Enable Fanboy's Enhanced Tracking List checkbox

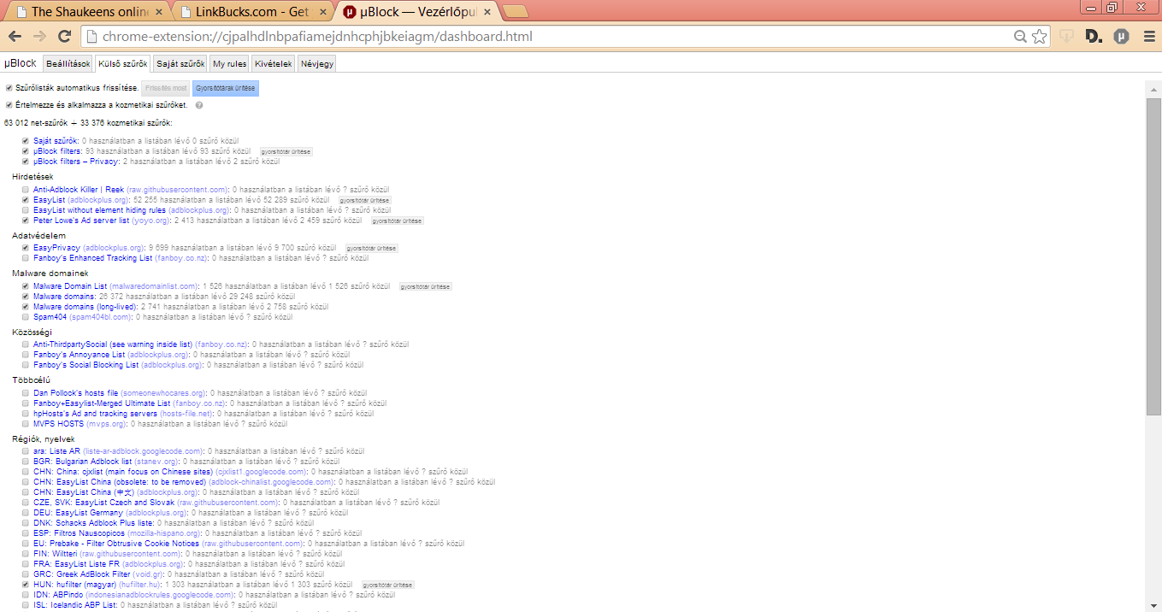(26, 258)
